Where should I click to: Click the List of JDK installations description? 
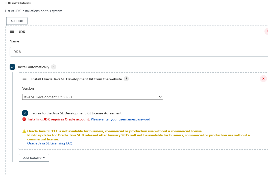34,11
